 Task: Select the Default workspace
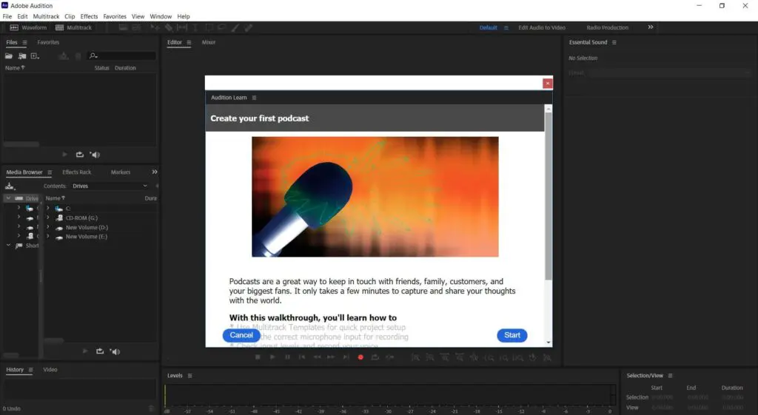489,27
